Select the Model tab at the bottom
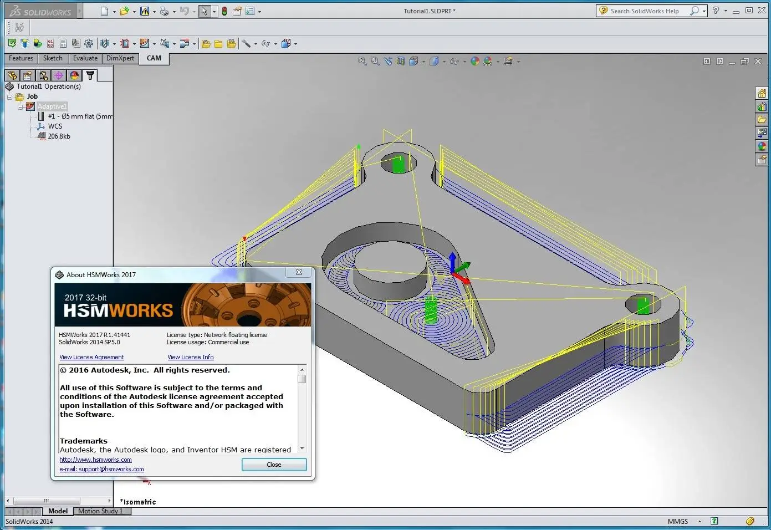Image resolution: width=771 pixels, height=530 pixels. tap(58, 511)
